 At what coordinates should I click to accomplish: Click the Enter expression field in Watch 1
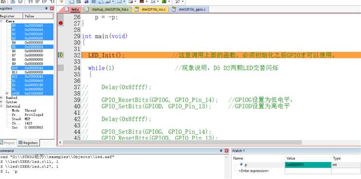tap(254, 171)
